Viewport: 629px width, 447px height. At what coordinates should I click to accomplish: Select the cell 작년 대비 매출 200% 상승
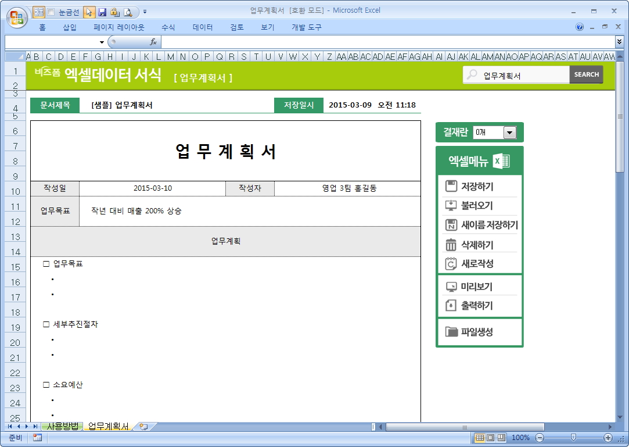250,211
